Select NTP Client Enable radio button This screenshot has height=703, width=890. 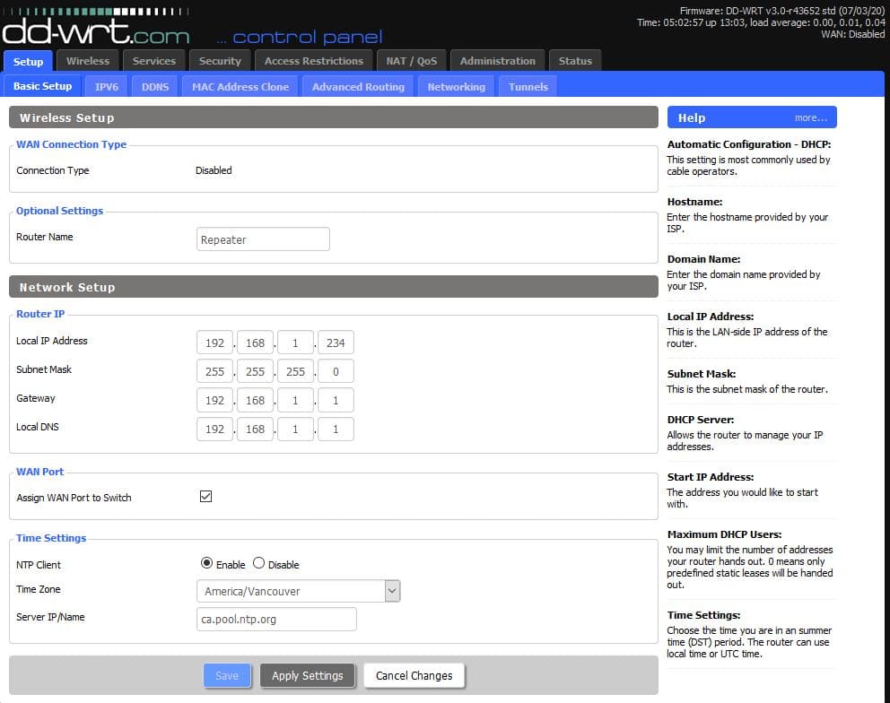tap(207, 564)
